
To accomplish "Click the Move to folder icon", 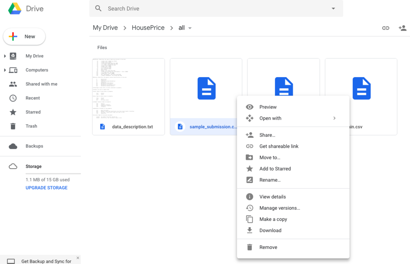I will [x=249, y=157].
